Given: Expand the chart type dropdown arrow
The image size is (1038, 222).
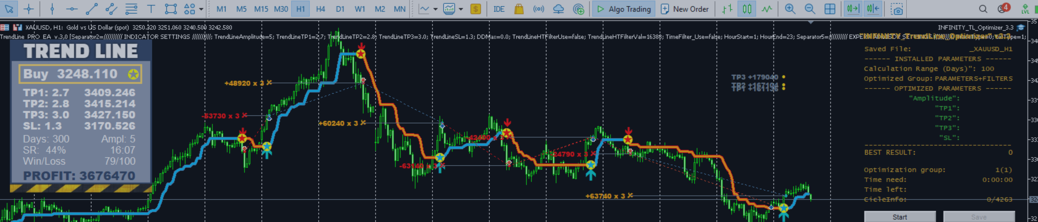Looking at the screenshot, I should [435, 9].
